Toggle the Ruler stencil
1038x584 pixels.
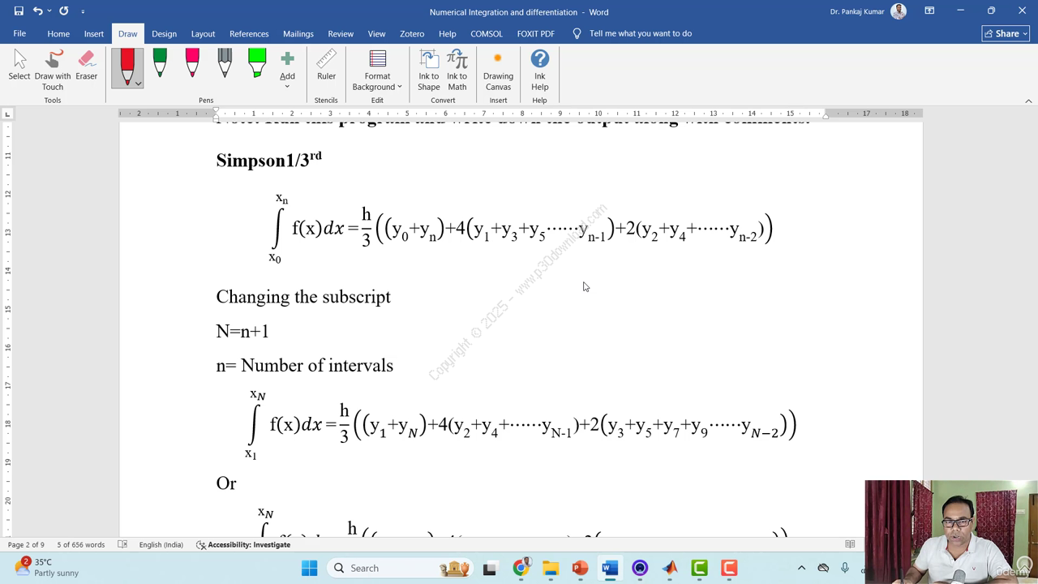point(326,65)
